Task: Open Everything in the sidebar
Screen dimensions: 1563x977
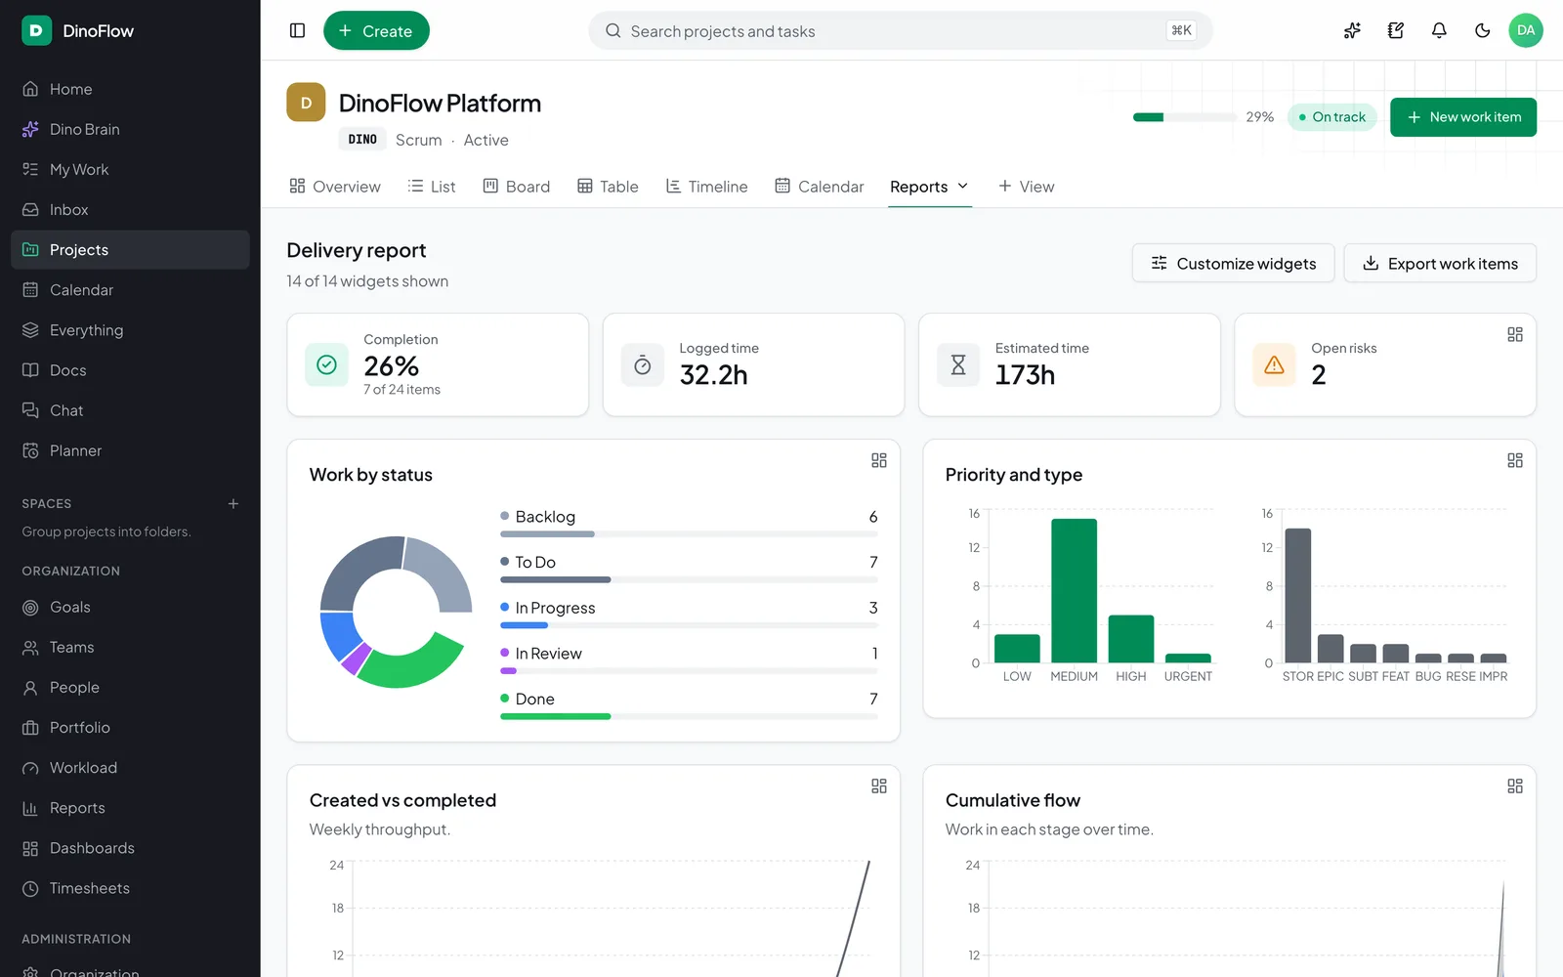Action: (130, 330)
